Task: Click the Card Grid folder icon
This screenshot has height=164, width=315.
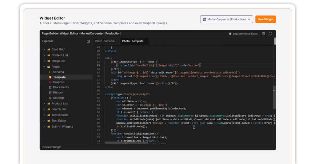Action: coord(49,49)
